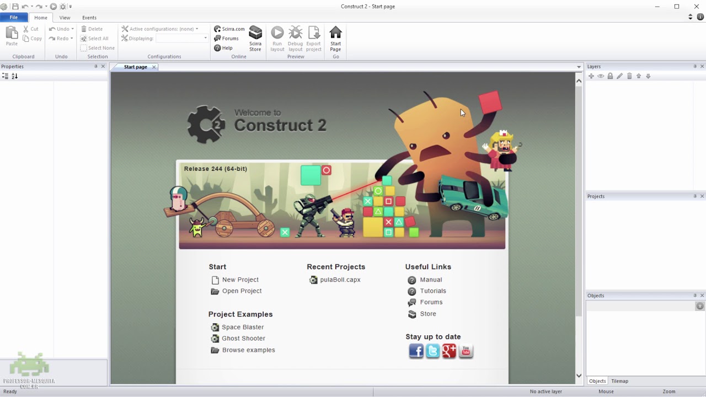Viewport: 706px width, 397px height.
Task: Click quick access Run play icon
Action: tap(54, 7)
